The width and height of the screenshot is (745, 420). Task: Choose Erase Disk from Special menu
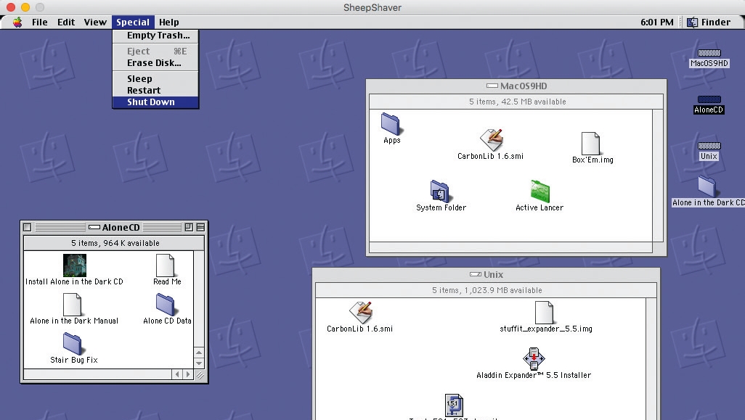pos(155,63)
